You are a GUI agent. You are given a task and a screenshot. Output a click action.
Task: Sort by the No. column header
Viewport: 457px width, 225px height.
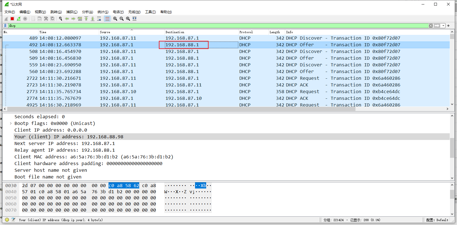click(20, 32)
